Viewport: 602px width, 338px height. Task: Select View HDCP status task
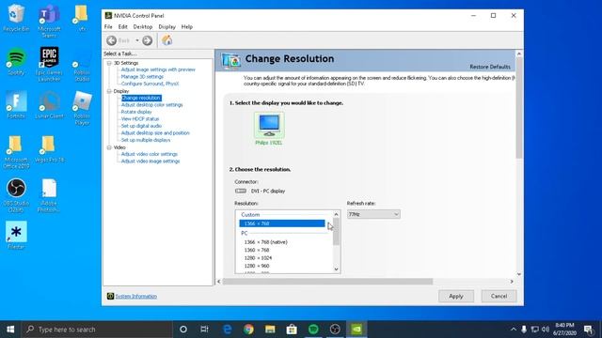click(140, 119)
